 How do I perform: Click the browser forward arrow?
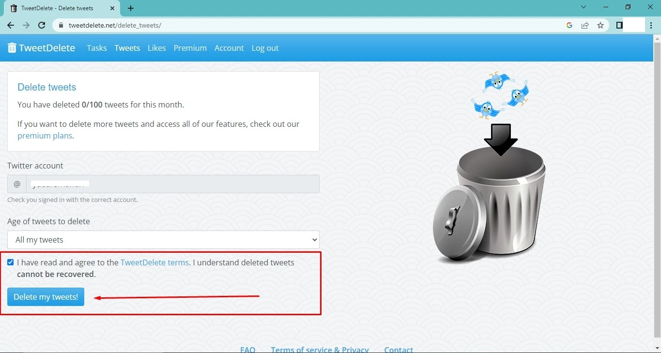tap(26, 25)
